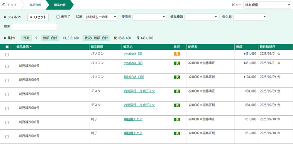Click the 件数 summary tag
Screen dimensions: 293x144
(x=27, y=38)
